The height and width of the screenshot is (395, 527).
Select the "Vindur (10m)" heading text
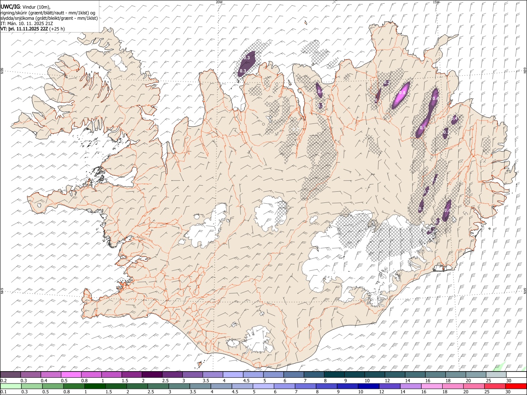[37, 7]
